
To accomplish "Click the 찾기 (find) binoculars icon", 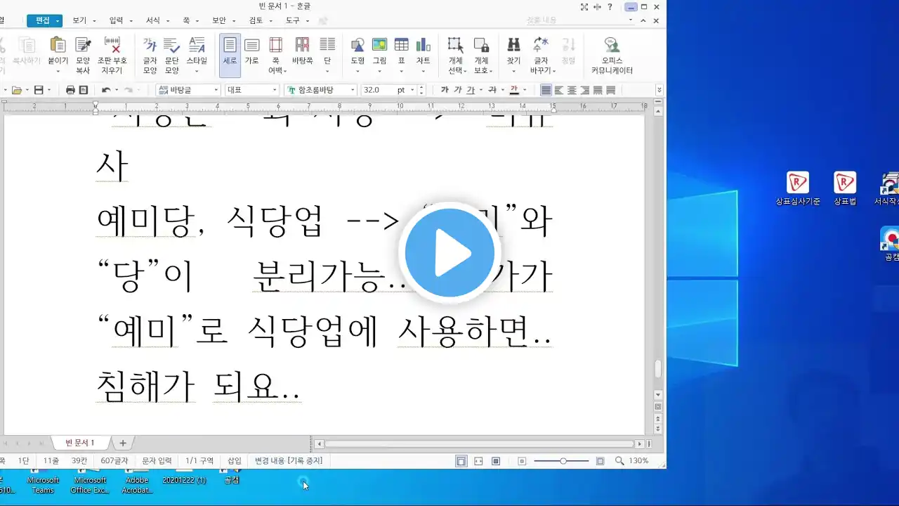I will point(513,45).
